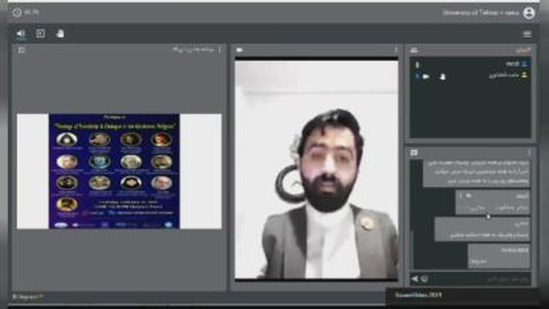Screen dimensions: 549x309
Task: Open the chat pod three-dots options
Action: coord(529,153)
